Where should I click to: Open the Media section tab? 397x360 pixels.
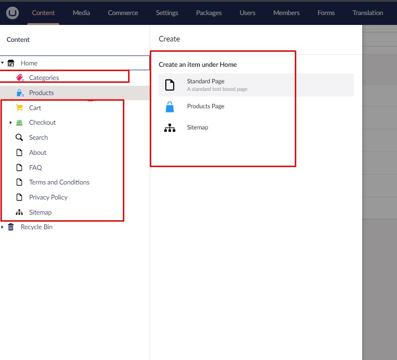point(81,13)
